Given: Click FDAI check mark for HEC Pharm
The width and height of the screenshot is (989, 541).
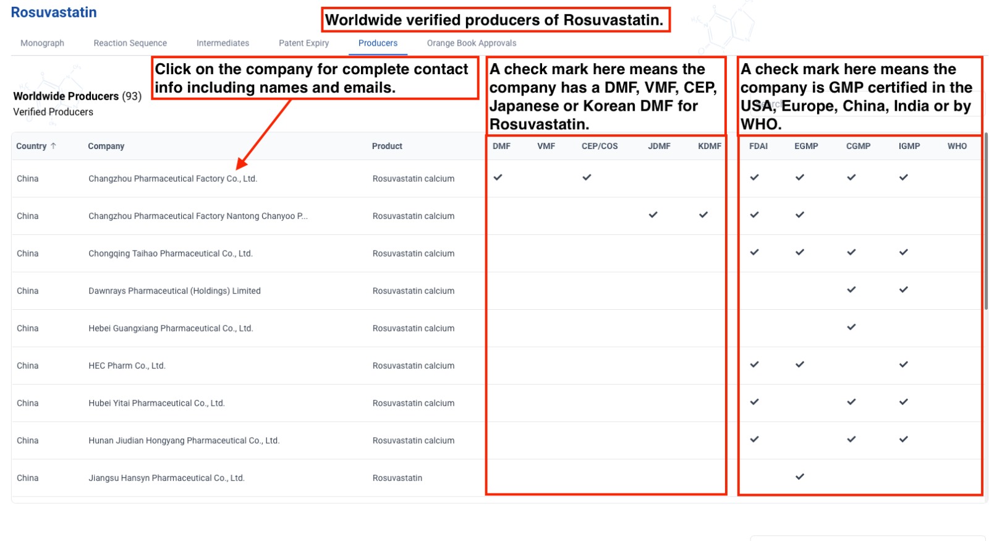Looking at the screenshot, I should (754, 364).
